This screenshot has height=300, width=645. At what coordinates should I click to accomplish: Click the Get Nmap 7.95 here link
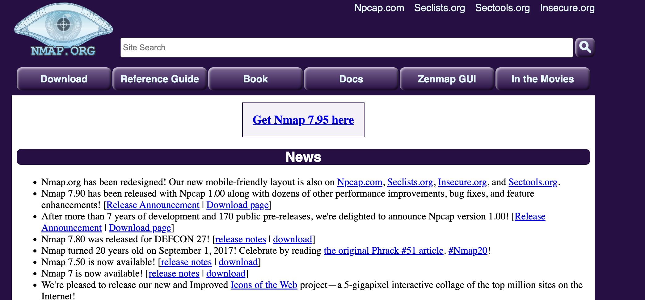pos(303,120)
